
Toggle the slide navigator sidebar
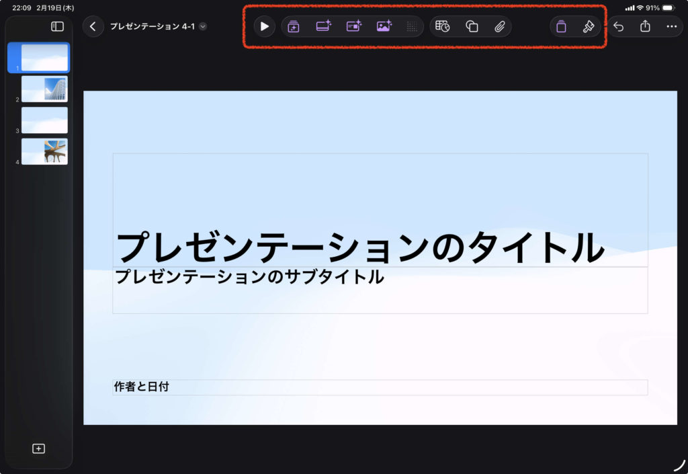[x=58, y=26]
